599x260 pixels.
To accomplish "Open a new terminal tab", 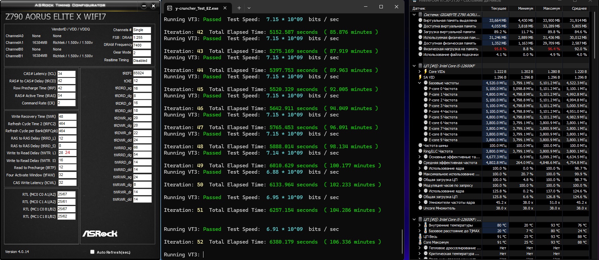I will (x=239, y=8).
